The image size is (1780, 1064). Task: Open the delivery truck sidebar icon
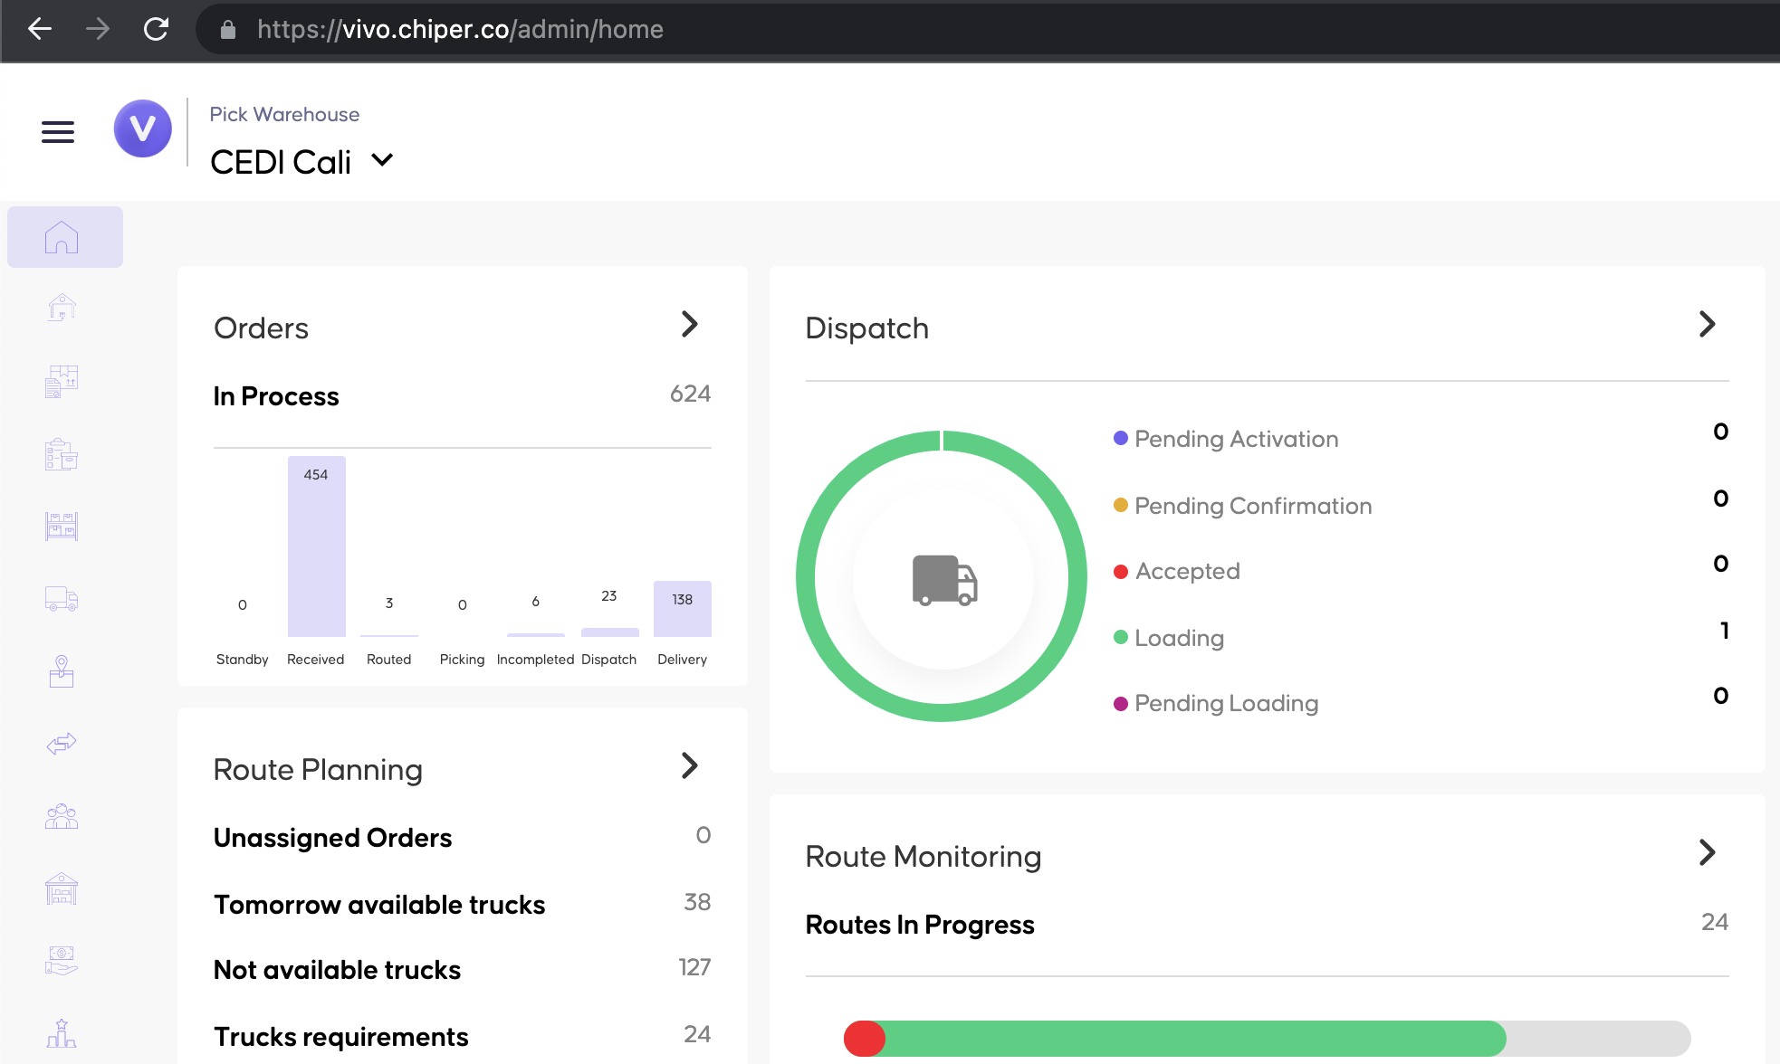[62, 599]
